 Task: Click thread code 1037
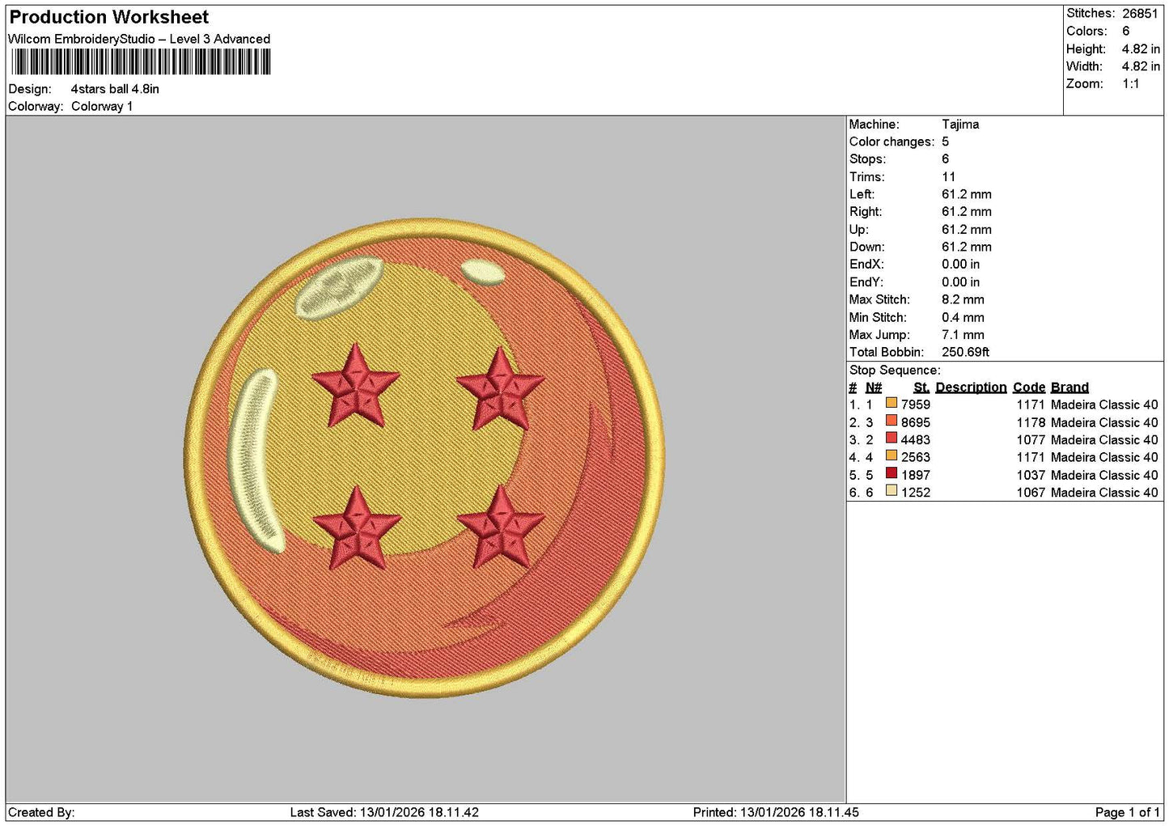pyautogui.click(x=1031, y=475)
